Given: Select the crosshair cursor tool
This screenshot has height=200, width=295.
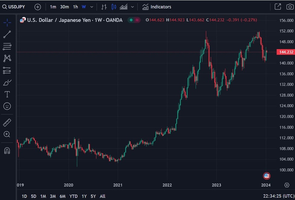Looking at the screenshot, I should point(7,22).
